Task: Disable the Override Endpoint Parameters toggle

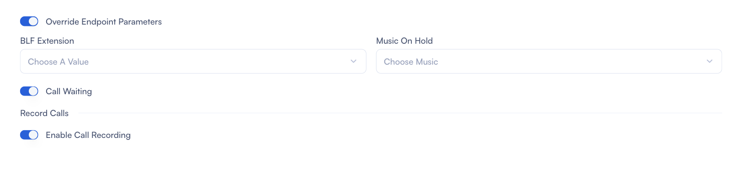Action: [29, 21]
